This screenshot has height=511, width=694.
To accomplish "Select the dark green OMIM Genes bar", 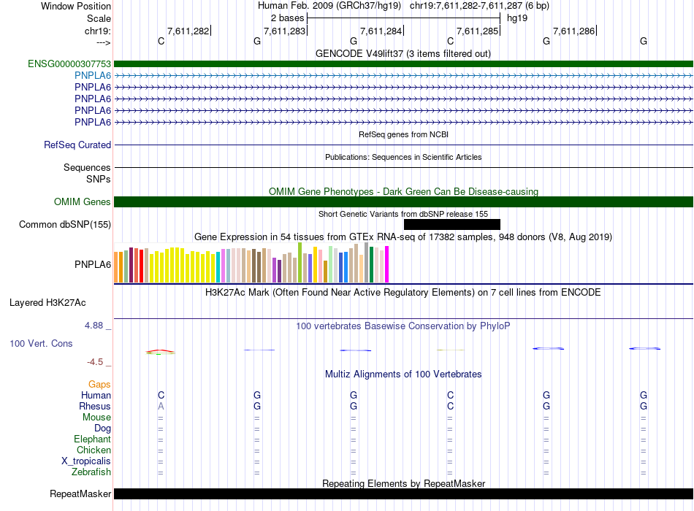I will pyautogui.click(x=403, y=201).
